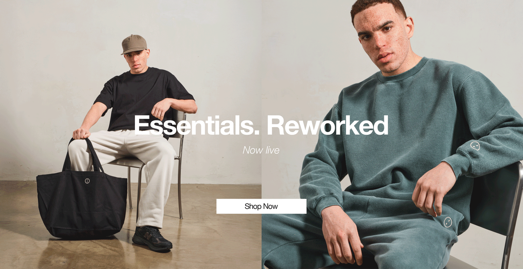Click the "Now live" subtitle text
This screenshot has width=523, height=269.
[261, 150]
